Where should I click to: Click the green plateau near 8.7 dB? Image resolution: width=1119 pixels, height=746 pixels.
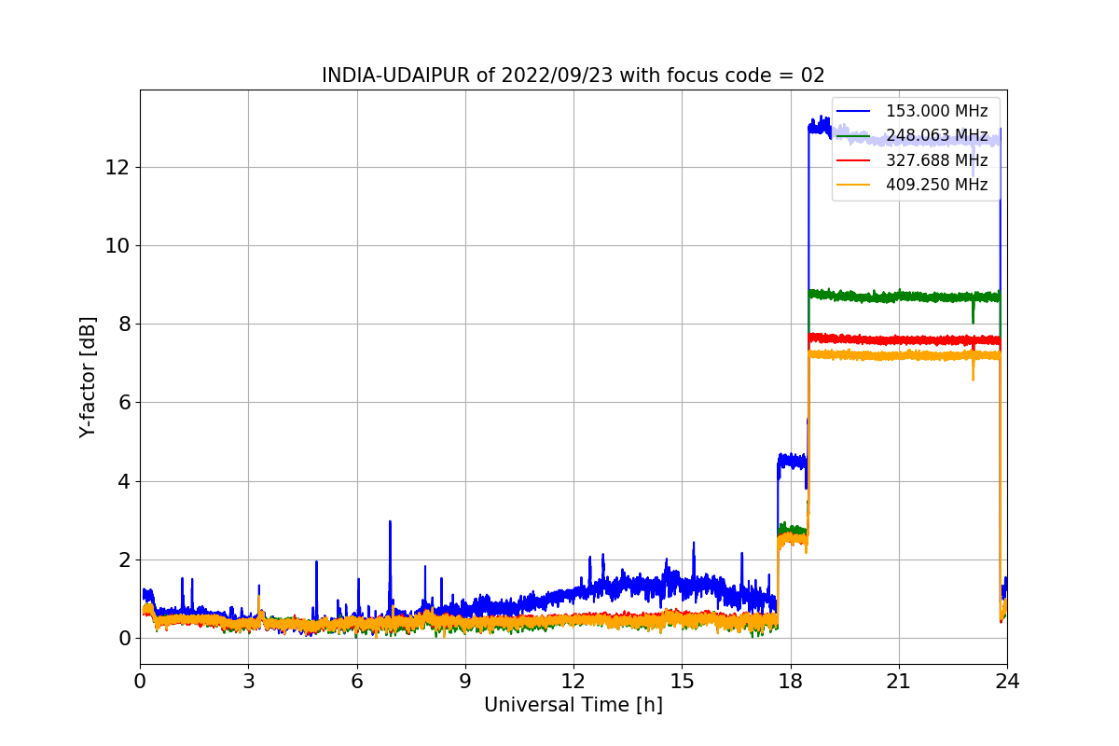point(904,297)
